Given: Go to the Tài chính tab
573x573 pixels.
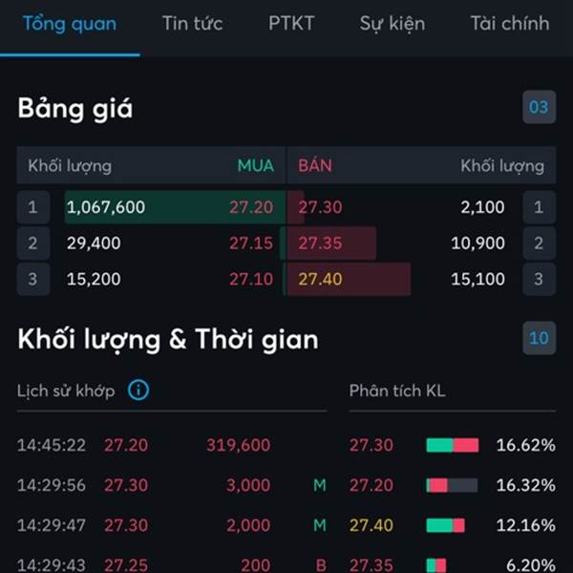Looking at the screenshot, I should click(510, 24).
